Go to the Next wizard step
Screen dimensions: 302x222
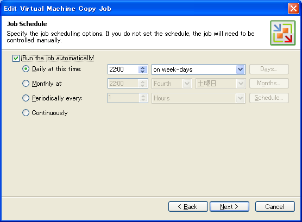(x=229, y=207)
